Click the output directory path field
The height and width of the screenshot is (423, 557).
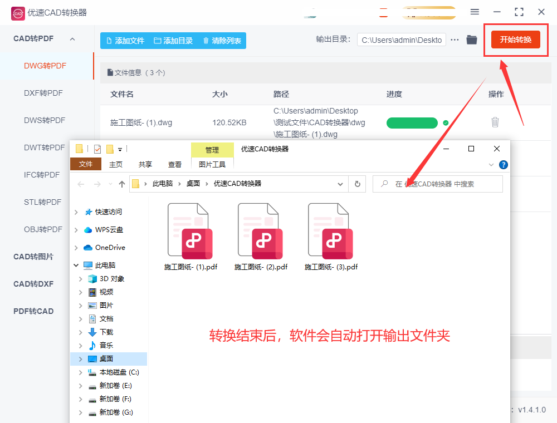402,40
